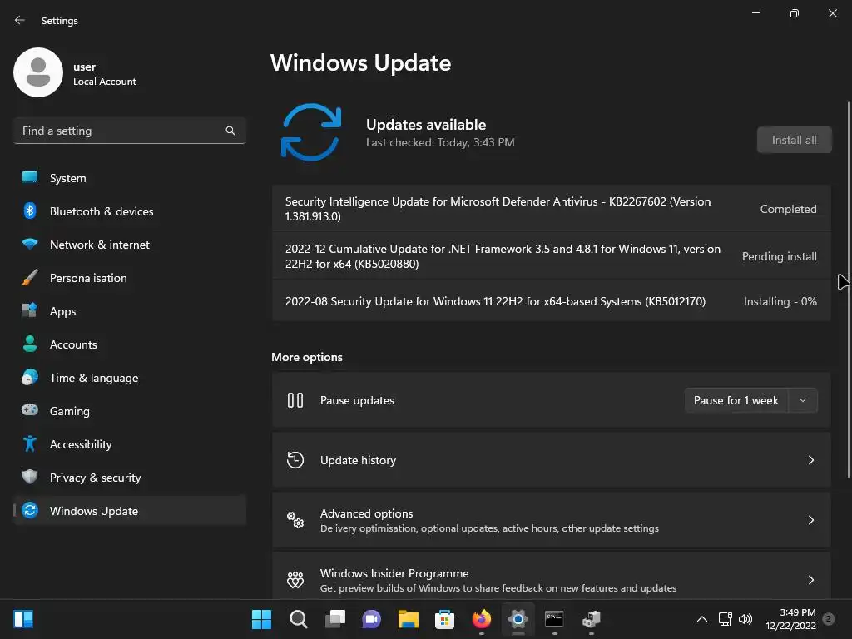Open Advanced options via its chevron

point(810,520)
